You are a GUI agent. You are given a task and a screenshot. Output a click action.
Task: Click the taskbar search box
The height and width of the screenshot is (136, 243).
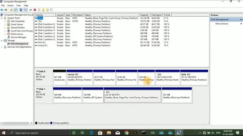click(x=39, y=133)
